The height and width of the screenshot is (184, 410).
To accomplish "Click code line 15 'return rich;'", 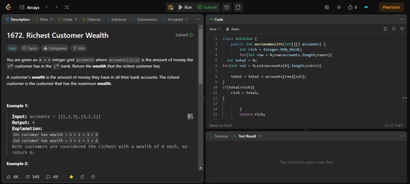I will [x=252, y=114].
